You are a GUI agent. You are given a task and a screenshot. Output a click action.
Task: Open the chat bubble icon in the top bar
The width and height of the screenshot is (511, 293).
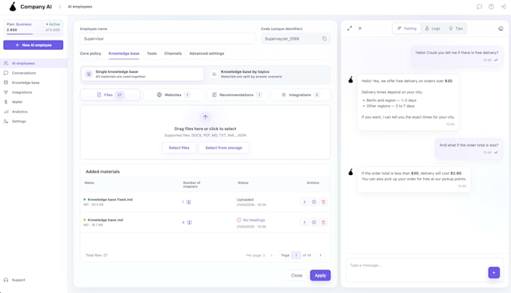coord(479,7)
